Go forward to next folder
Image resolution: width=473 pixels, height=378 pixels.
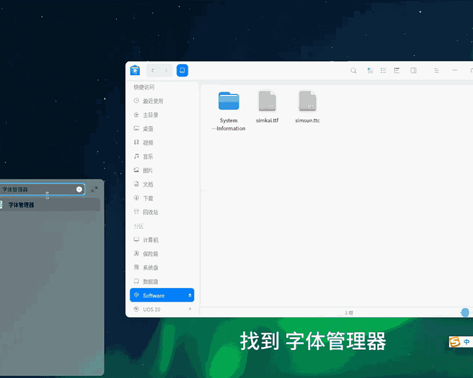click(166, 70)
